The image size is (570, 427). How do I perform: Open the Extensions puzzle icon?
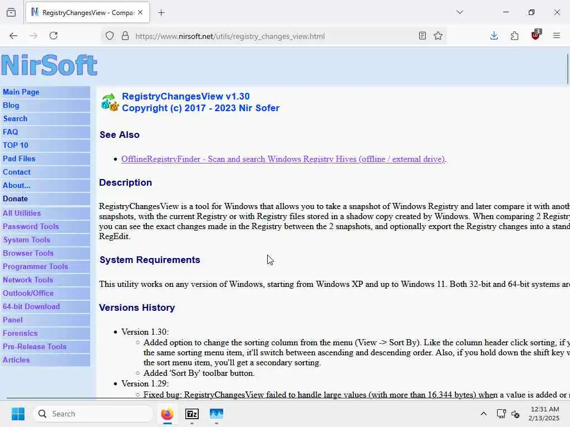(x=514, y=36)
